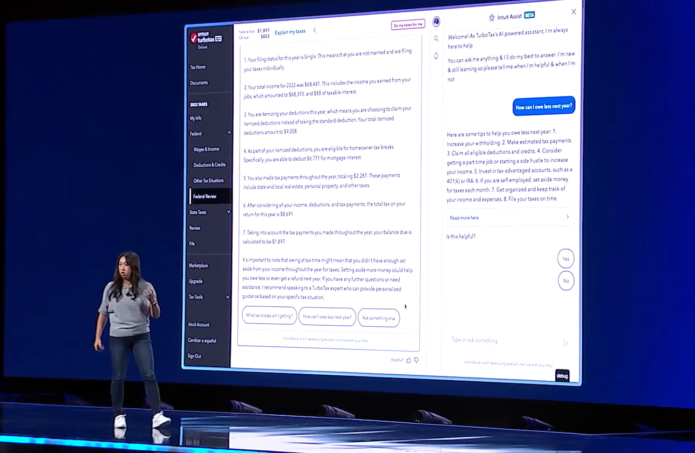695x453 pixels.
Task: Click the Intuit Assist sparkle icon
Action: (x=492, y=18)
